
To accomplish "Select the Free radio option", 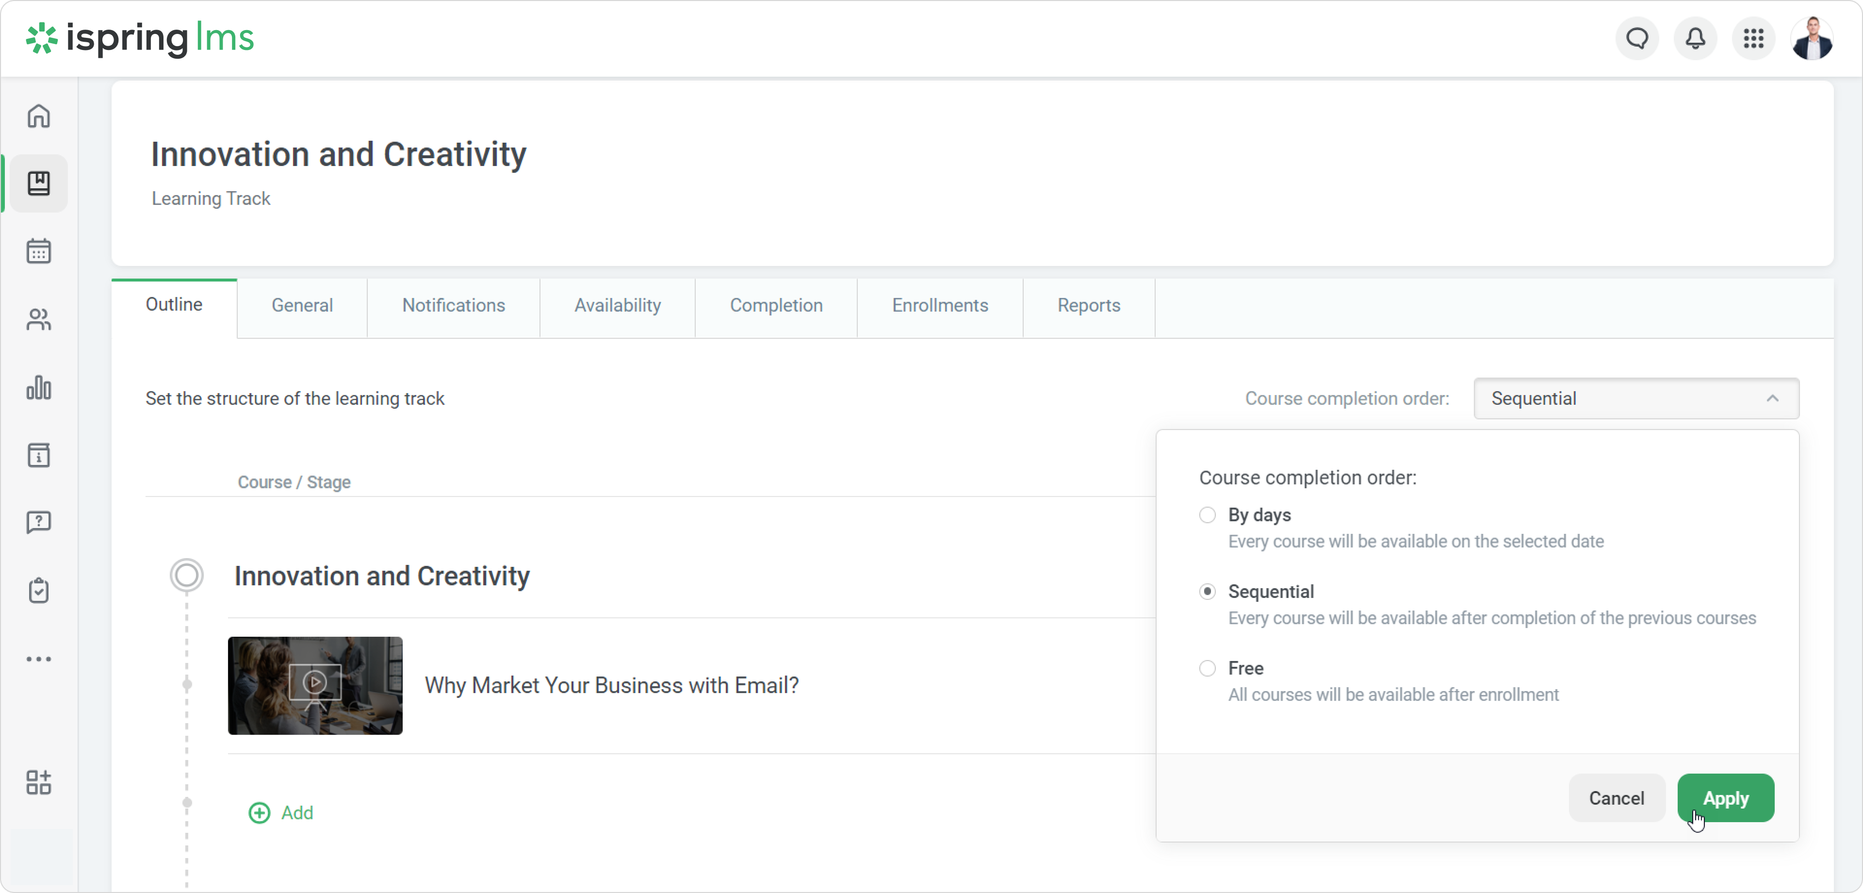I will pyautogui.click(x=1207, y=668).
